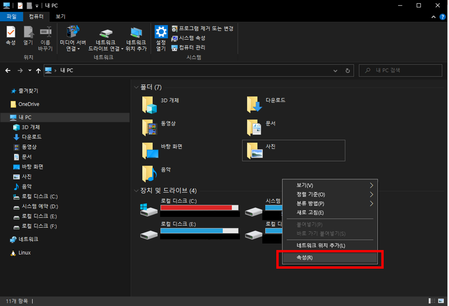This screenshot has height=306, width=449.
Task: Click the red C: drive usage bar
Action: tap(199, 208)
